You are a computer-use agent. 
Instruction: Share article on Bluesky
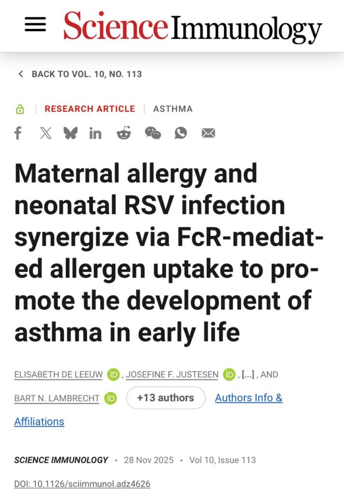click(x=70, y=133)
